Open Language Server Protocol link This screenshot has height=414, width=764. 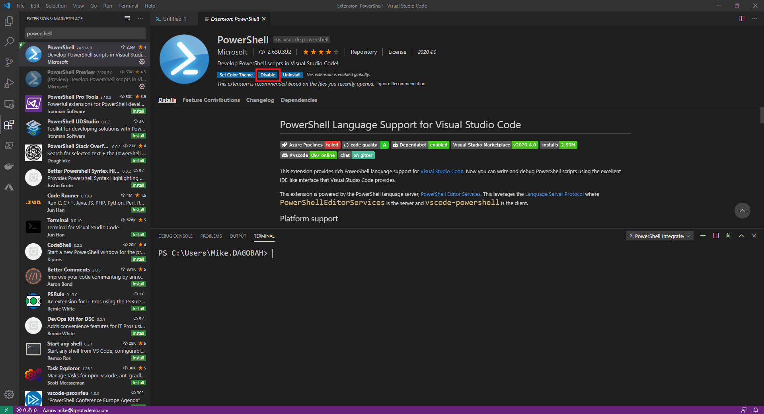pyautogui.click(x=554, y=194)
